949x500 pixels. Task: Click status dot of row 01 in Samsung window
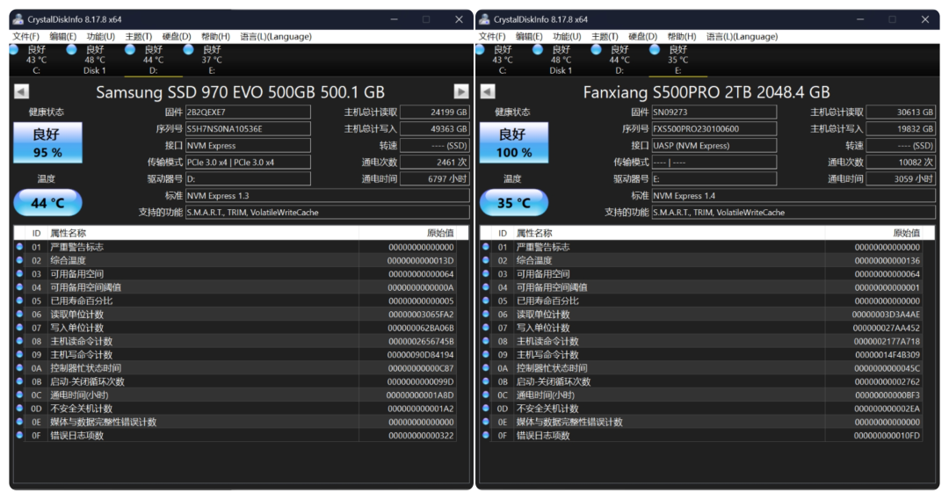point(19,246)
